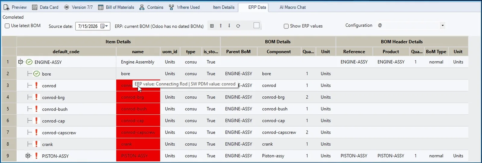Click the Reference column header

click(354, 52)
